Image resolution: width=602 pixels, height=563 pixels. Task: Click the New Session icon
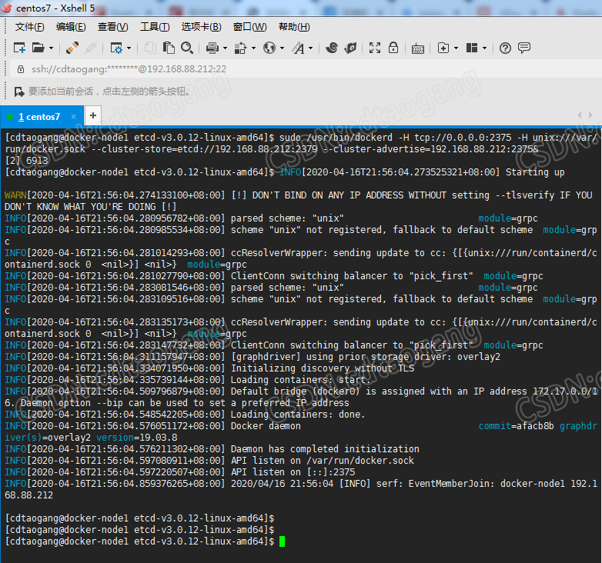pos(19,48)
